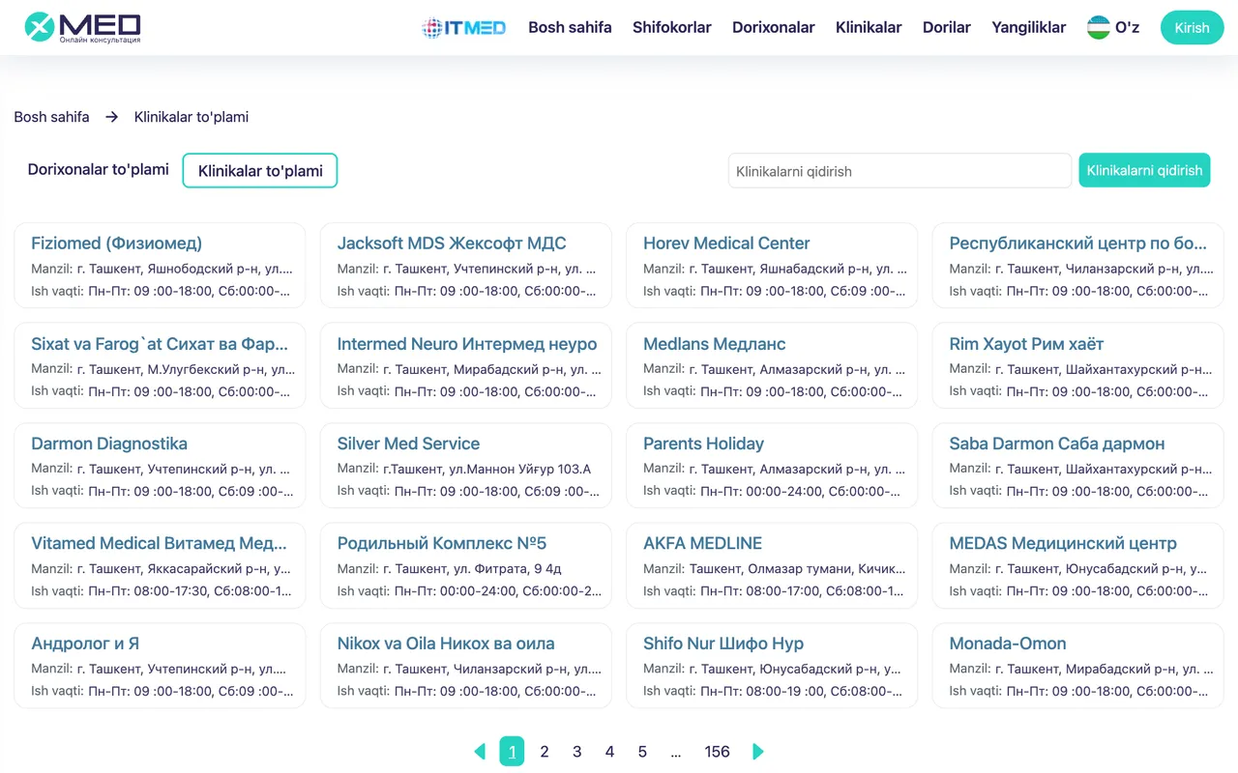This screenshot has width=1238, height=773.
Task: Open Parents Holiday clinic card
Action: 772,466
